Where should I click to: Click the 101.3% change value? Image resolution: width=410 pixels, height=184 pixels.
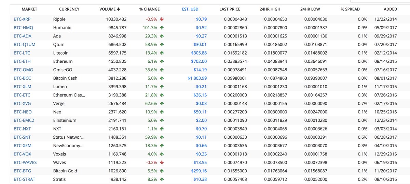coord(150,28)
